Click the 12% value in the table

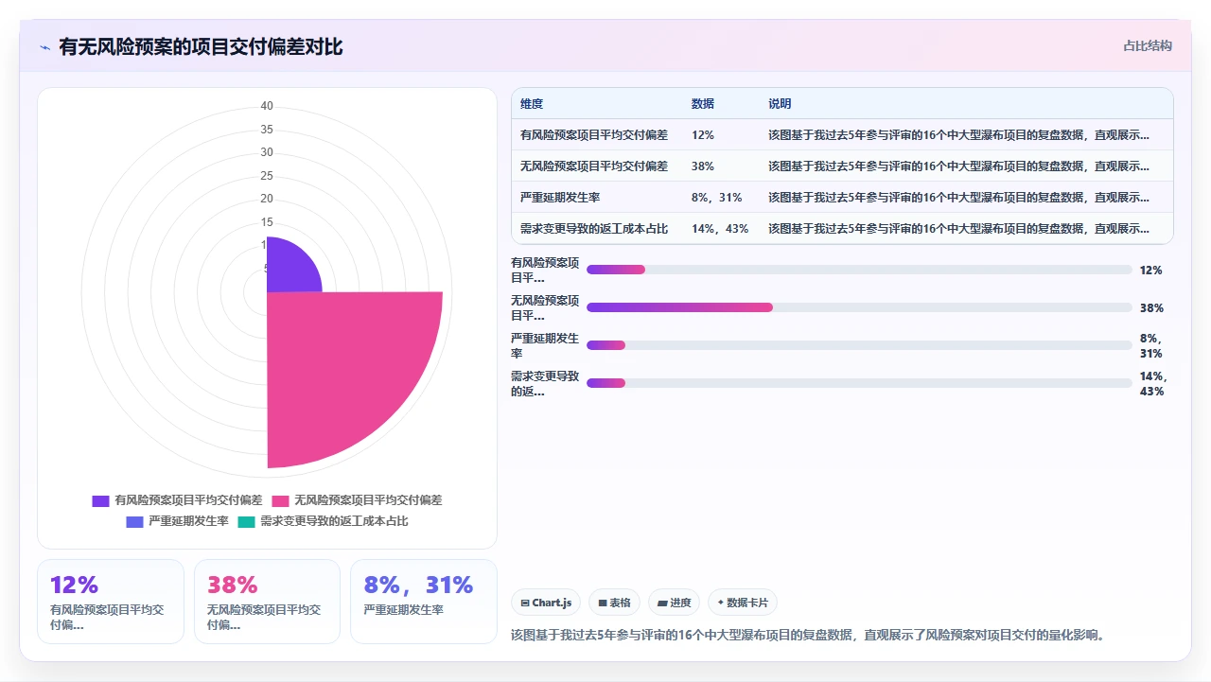coord(703,135)
